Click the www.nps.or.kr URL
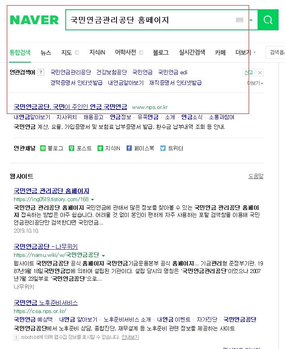 click(x=150, y=107)
